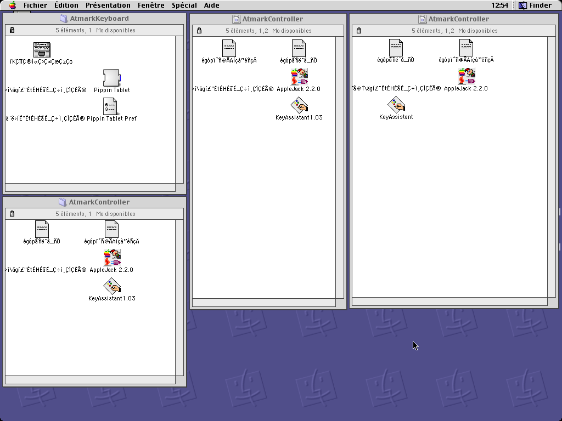This screenshot has height=421, width=562.
Task: Select the Pippin Tablet Pref file icon
Action: 110,106
